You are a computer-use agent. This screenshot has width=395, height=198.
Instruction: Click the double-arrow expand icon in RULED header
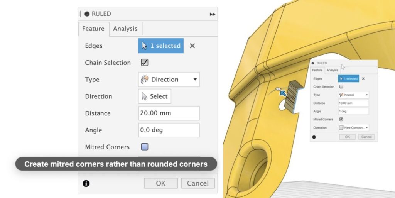click(x=212, y=14)
